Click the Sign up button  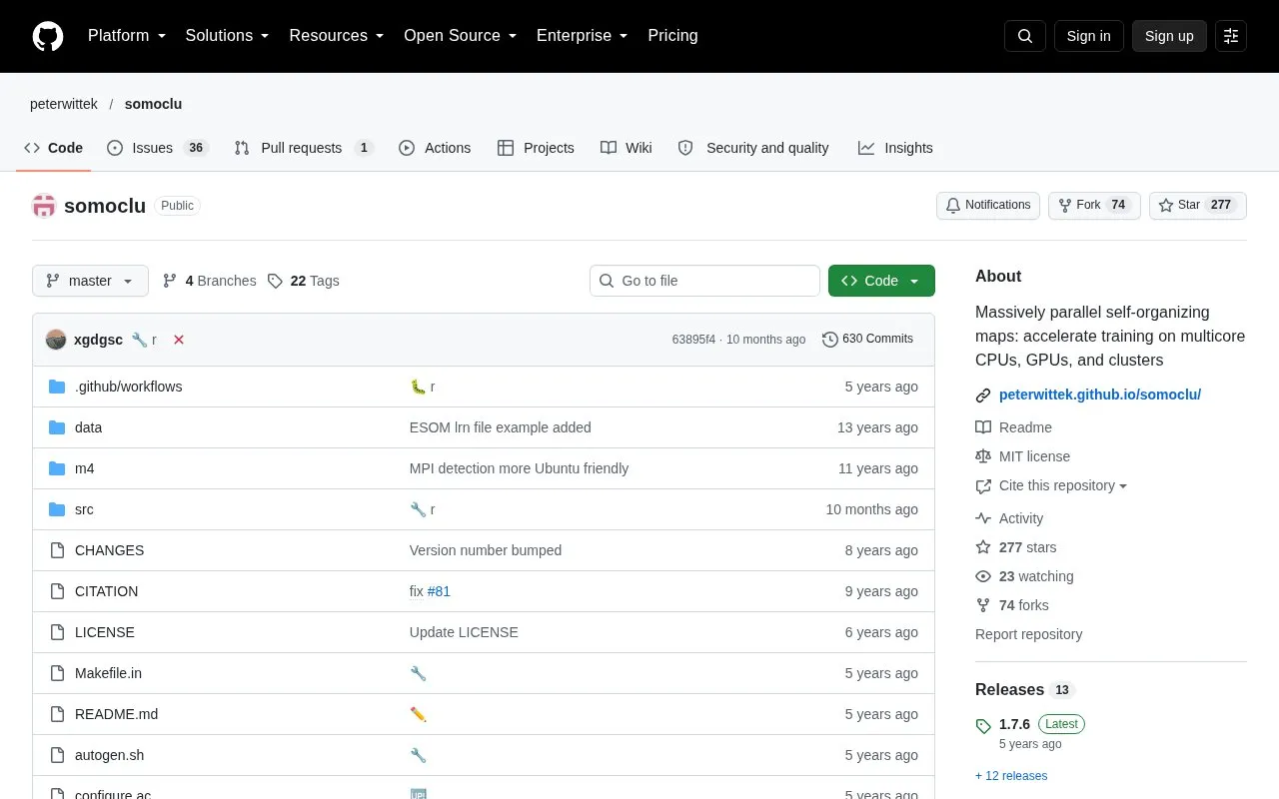point(1169,36)
